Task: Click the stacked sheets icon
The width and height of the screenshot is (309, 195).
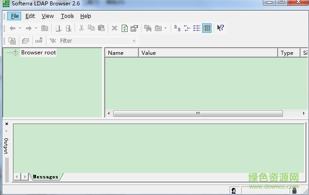Action: 26,41
